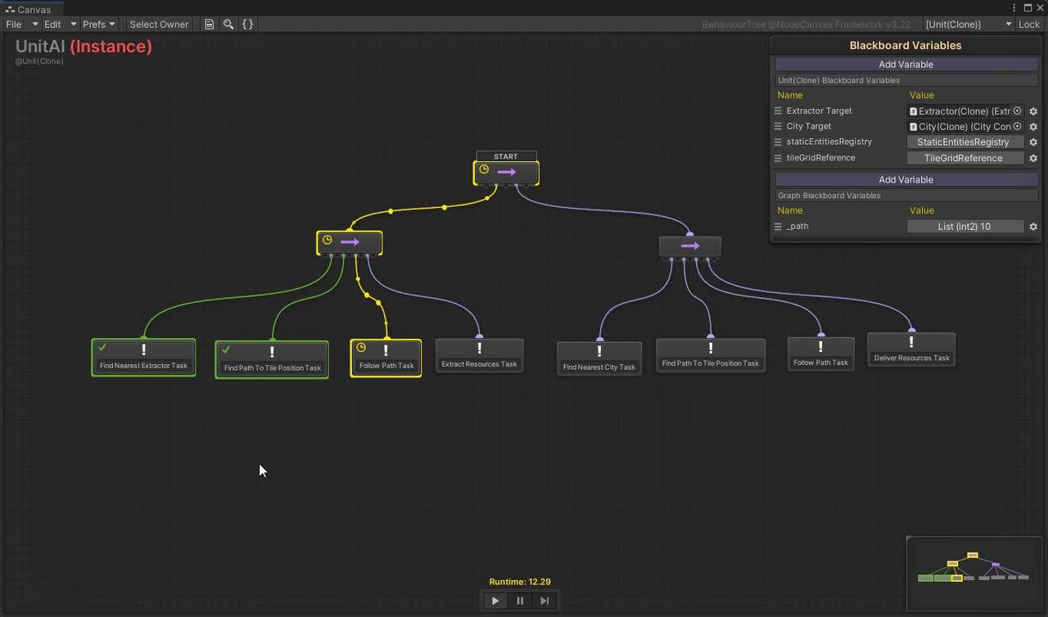Select the Follow Path Task running node
The image size is (1048, 617).
click(x=386, y=358)
